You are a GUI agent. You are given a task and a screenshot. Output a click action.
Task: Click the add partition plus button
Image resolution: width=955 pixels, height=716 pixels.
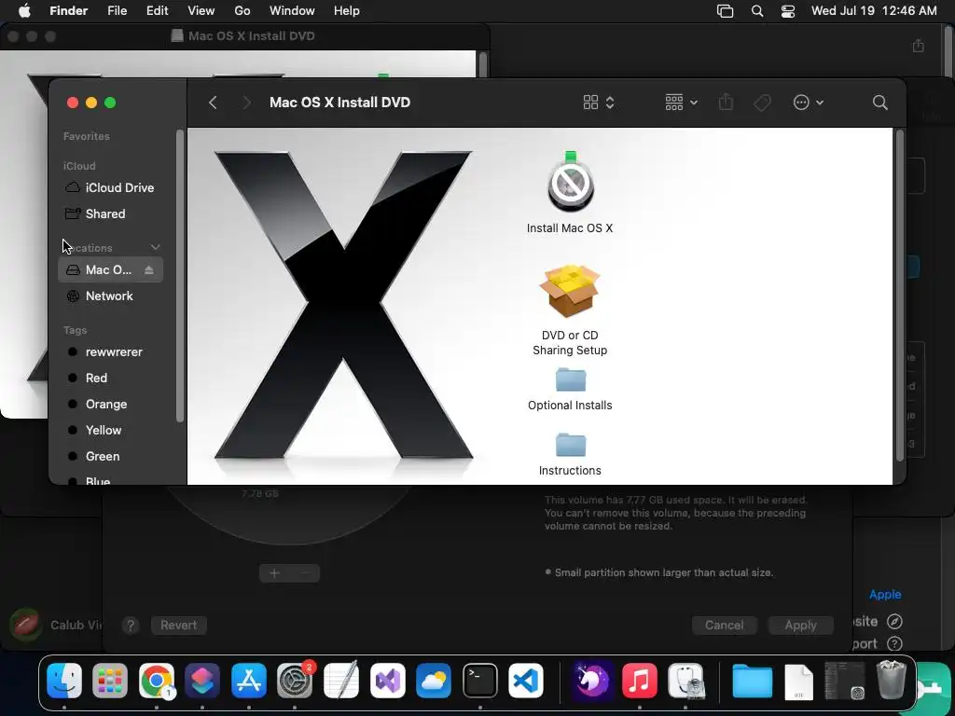275,573
